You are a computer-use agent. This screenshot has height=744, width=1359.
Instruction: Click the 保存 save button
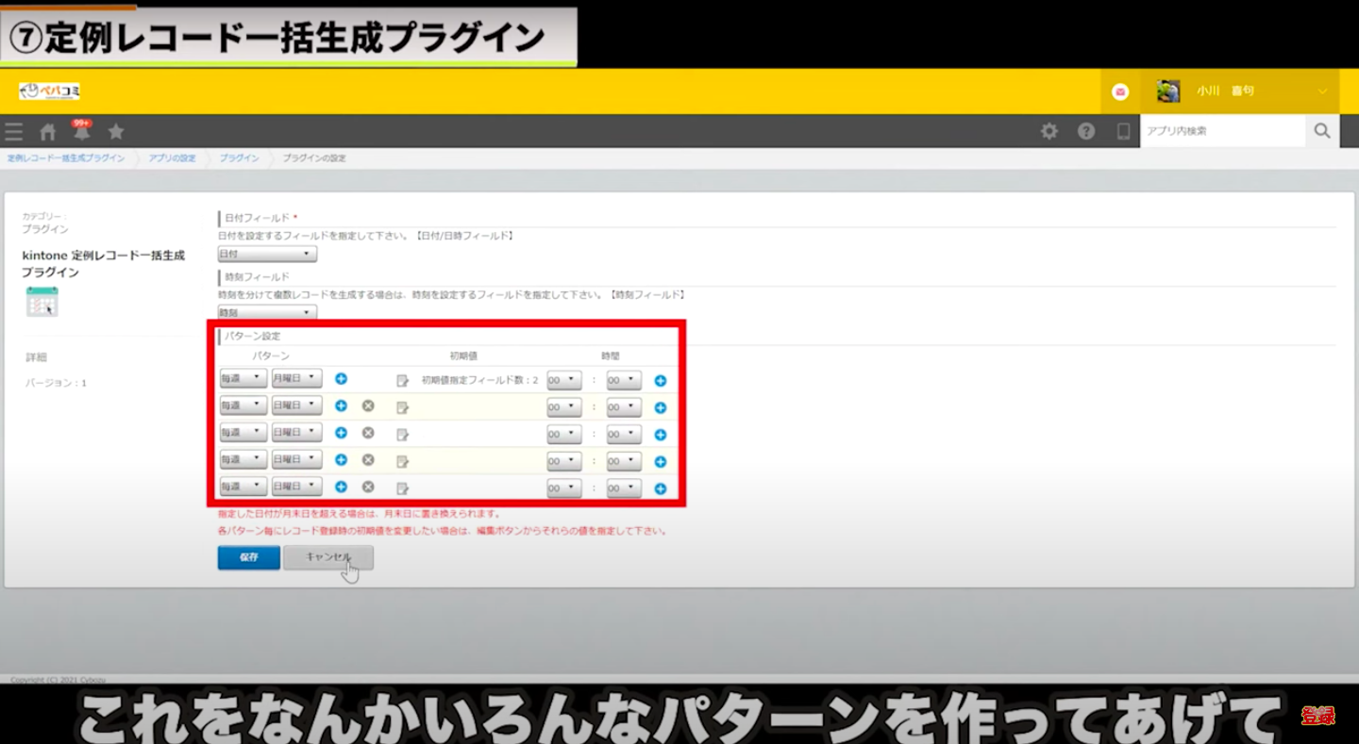[248, 557]
